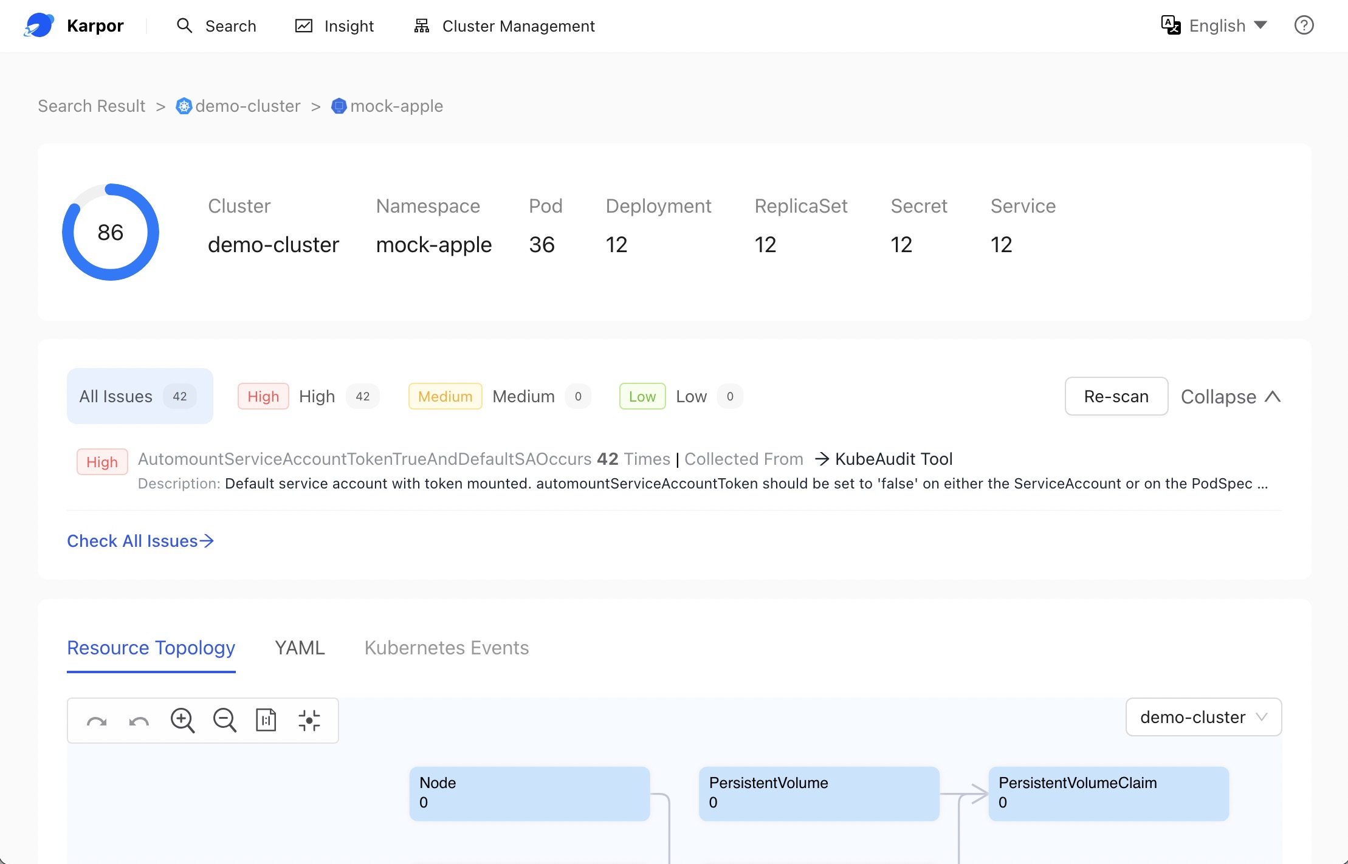Image resolution: width=1348 pixels, height=864 pixels.
Task: Click the health score 86 ring
Action: tap(111, 232)
